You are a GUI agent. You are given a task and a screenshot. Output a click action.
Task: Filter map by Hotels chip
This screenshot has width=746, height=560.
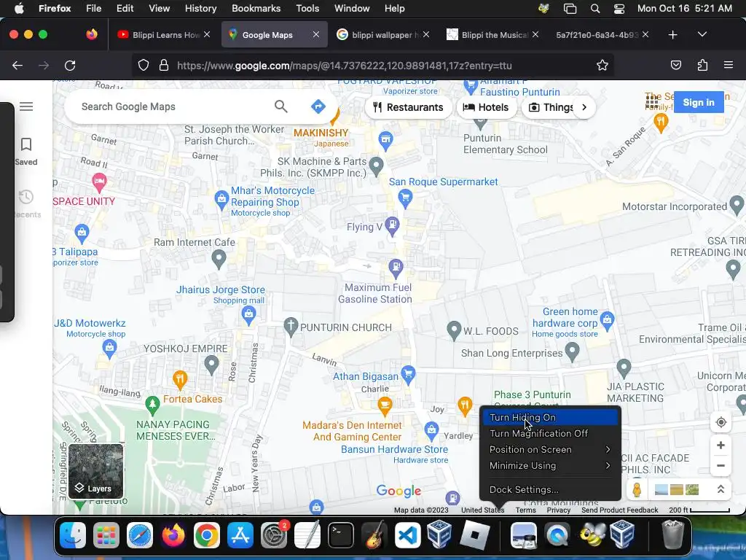click(486, 107)
